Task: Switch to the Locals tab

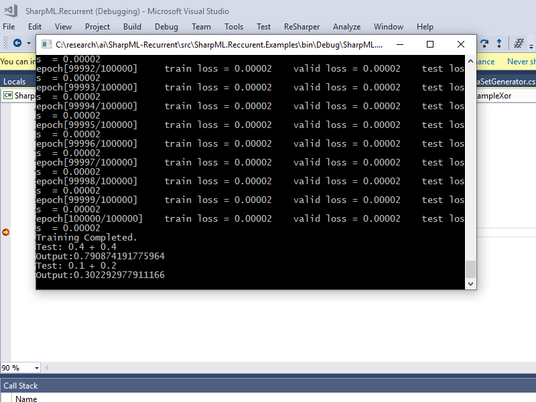Action: 14,82
